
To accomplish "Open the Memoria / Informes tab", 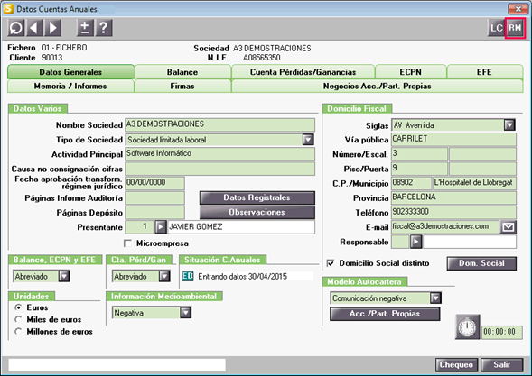I will click(x=70, y=86).
